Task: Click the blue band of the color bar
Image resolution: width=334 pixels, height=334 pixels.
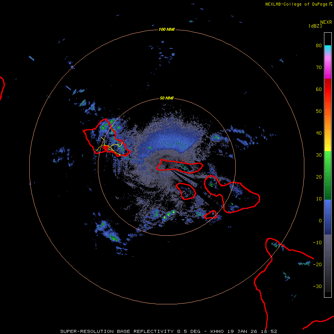Action: 328,217
